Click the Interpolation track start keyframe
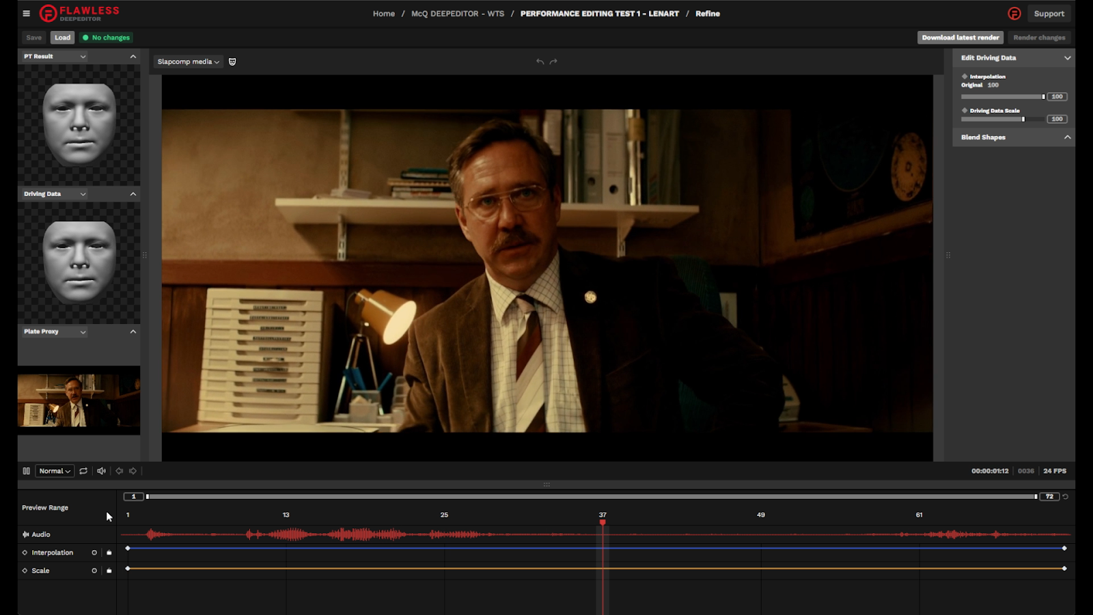Screen dimensions: 1093x615 click(128, 548)
